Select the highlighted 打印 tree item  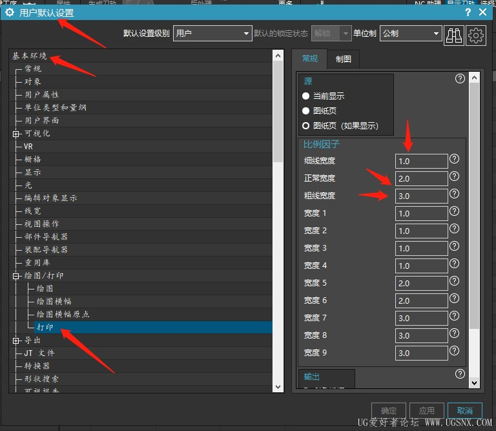[x=45, y=327]
